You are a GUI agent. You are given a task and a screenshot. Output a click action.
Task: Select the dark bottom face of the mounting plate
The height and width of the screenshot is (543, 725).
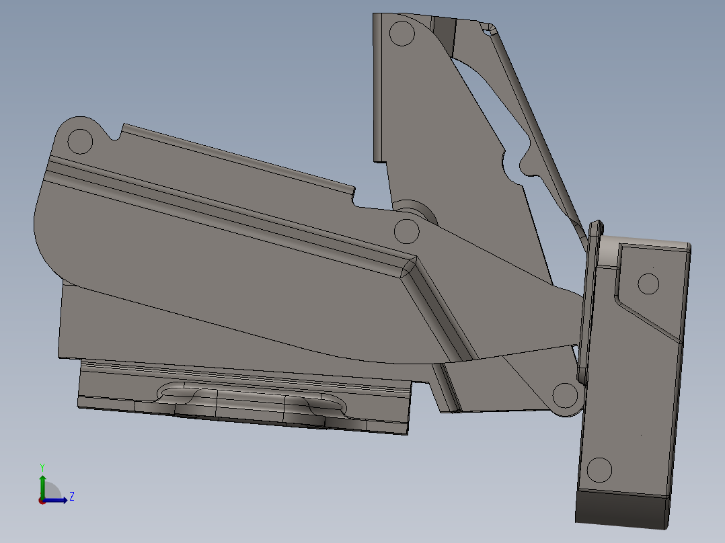click(621, 509)
